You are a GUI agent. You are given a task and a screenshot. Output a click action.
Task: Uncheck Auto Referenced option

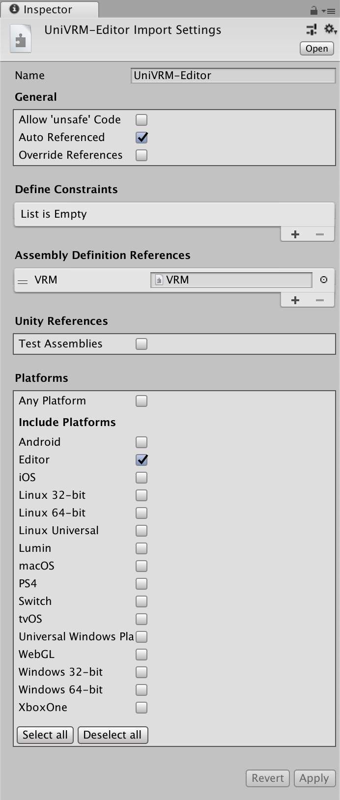(142, 138)
